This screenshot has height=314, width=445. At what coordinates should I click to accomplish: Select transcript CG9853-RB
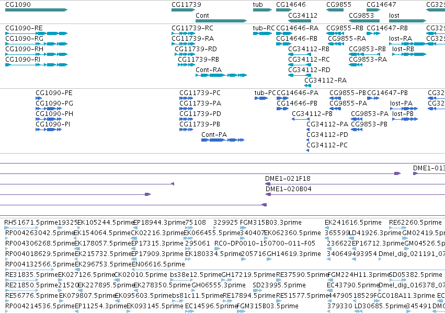pos(364,54)
